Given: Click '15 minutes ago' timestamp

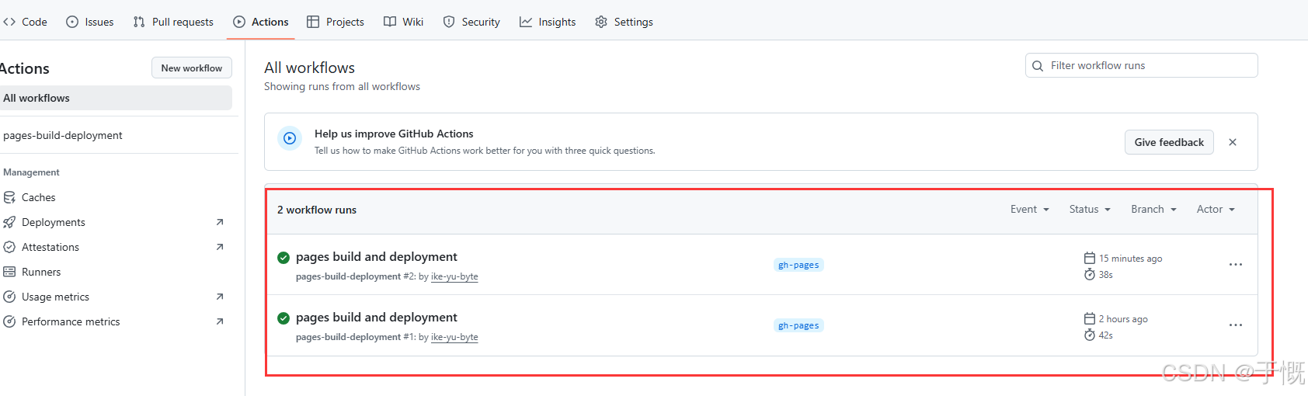Looking at the screenshot, I should pos(1130,259).
